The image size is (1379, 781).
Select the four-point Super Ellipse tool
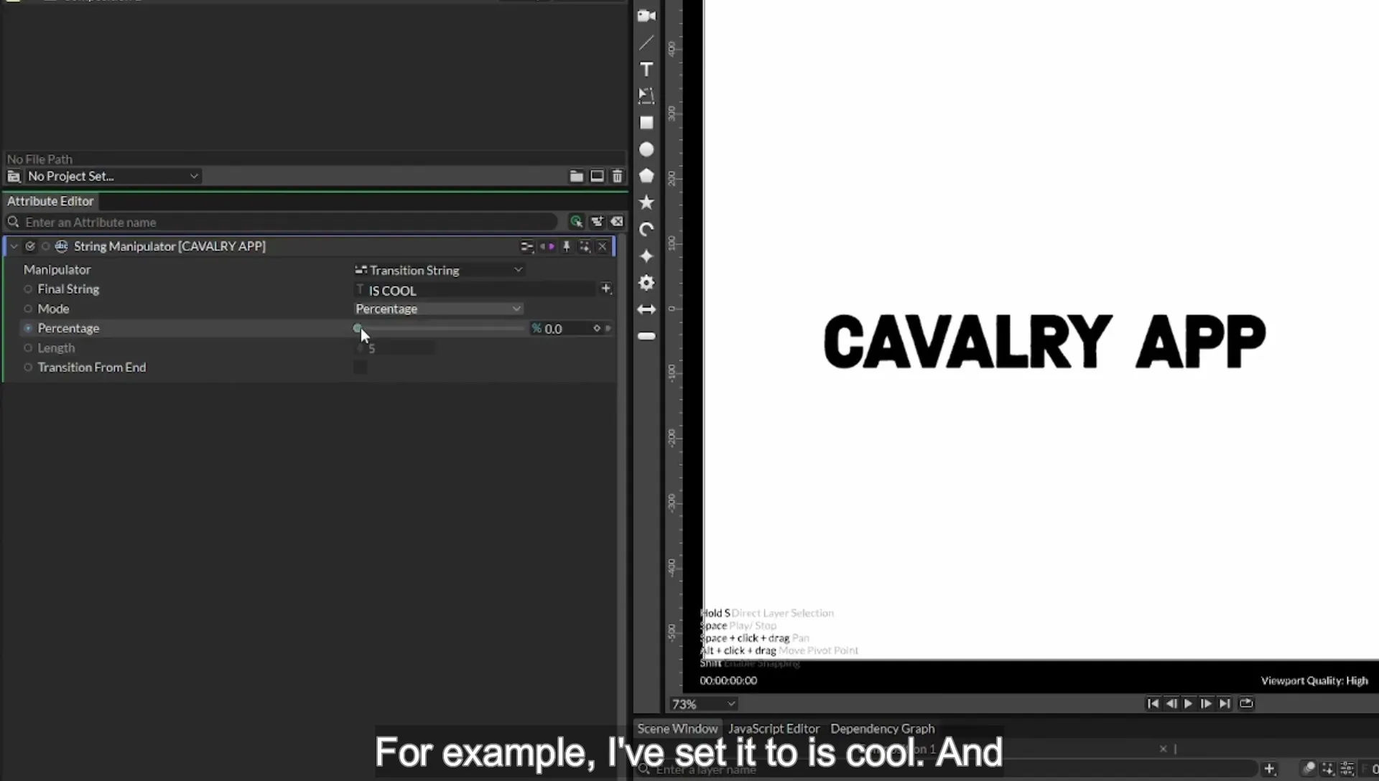(646, 256)
